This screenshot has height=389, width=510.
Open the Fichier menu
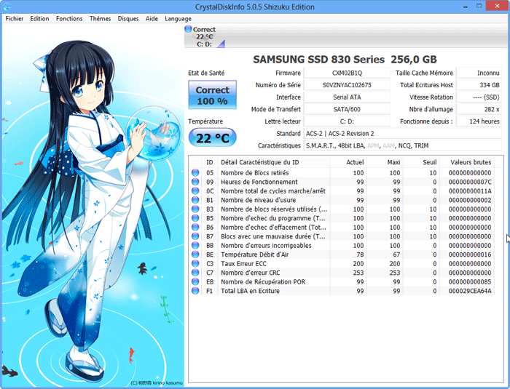[x=15, y=18]
